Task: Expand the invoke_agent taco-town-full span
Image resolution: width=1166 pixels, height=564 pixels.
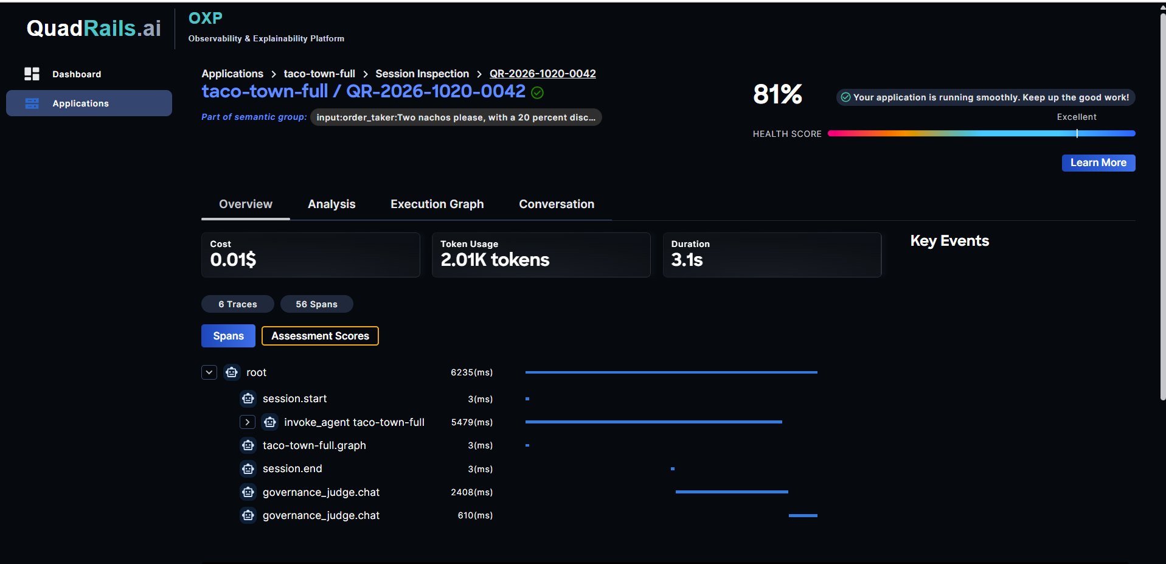Action: point(247,422)
